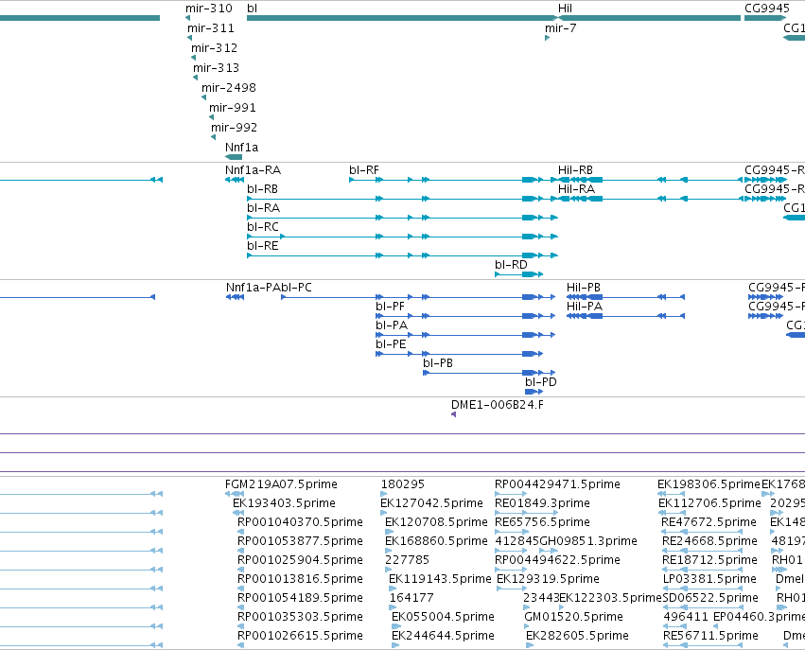Viewport: 805px width, 650px height.
Task: Select the 164177 feature
Action: pyautogui.click(x=393, y=607)
